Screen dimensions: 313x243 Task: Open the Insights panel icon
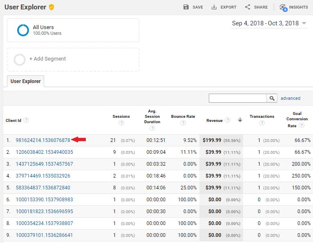tap(283, 7)
